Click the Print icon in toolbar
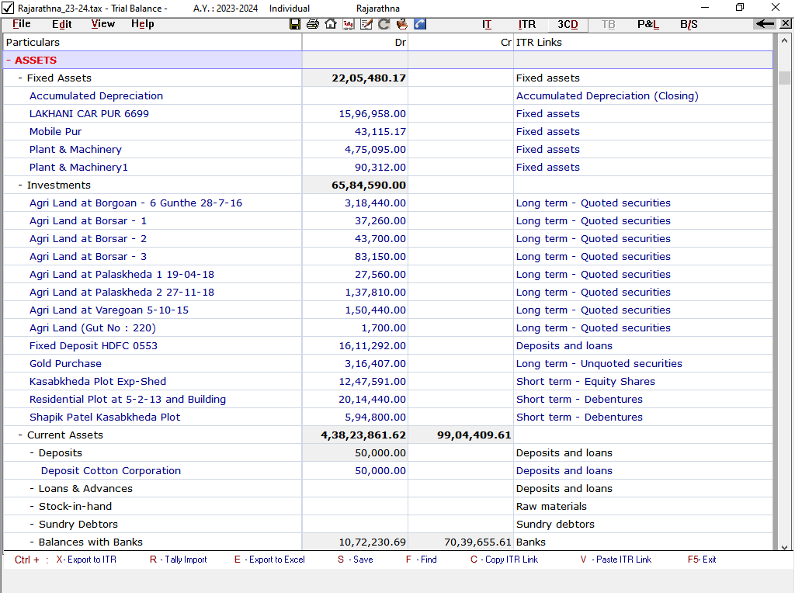 click(313, 24)
